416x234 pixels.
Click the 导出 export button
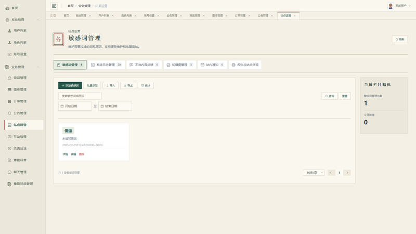coord(128,85)
